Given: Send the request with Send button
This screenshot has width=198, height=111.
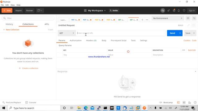Looking at the screenshot, I should click(172, 33).
